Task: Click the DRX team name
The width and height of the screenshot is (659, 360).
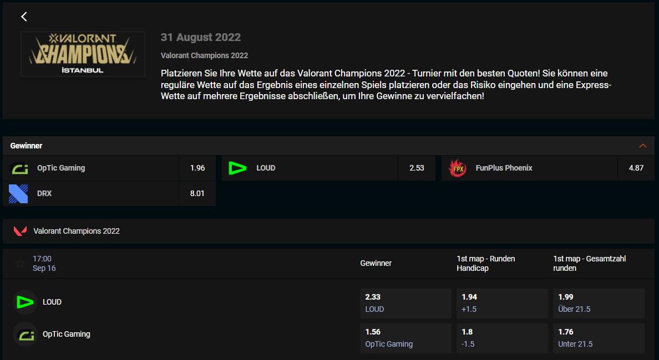Action: [x=44, y=193]
